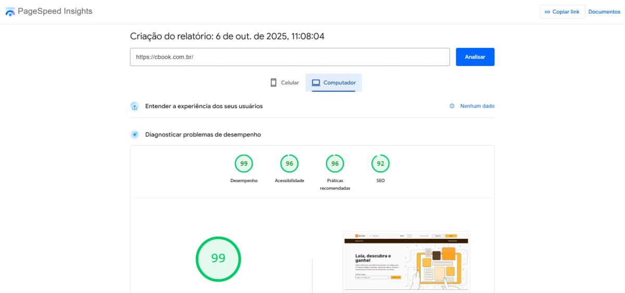Click the laptop icon in Computador tab

click(316, 83)
